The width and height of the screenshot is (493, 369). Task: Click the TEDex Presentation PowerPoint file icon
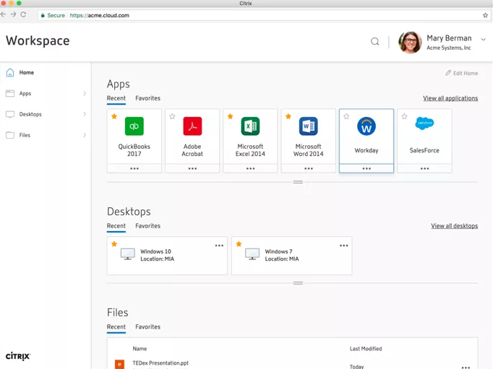(119, 364)
